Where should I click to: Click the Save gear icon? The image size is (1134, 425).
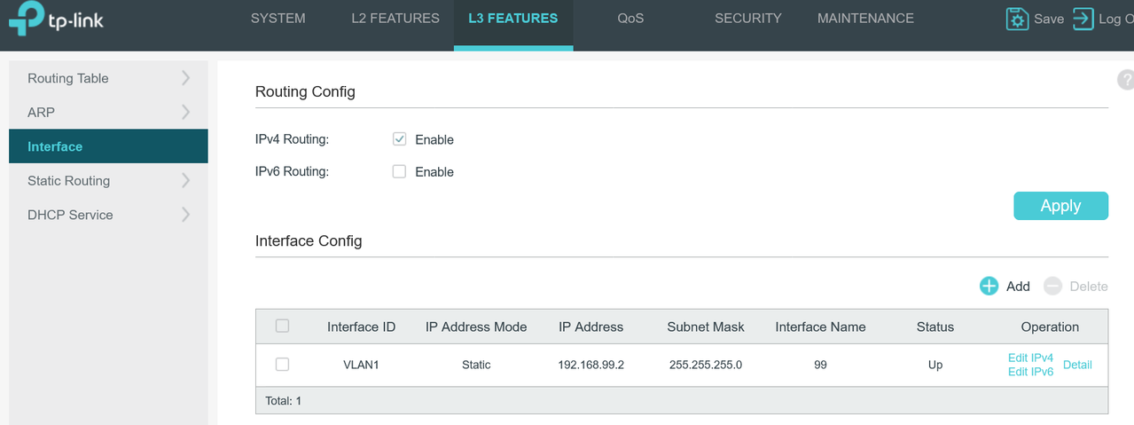[1017, 19]
